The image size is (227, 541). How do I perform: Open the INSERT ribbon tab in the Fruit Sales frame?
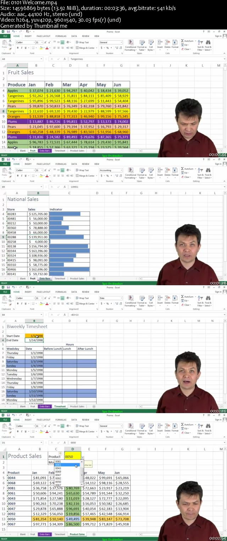tap(28, 36)
